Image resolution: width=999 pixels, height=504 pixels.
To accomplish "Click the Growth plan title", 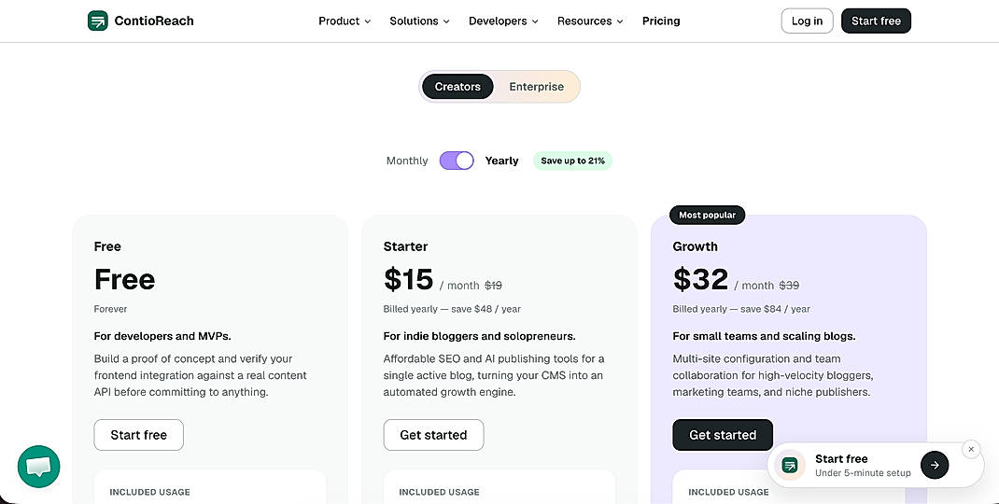I will click(x=695, y=246).
